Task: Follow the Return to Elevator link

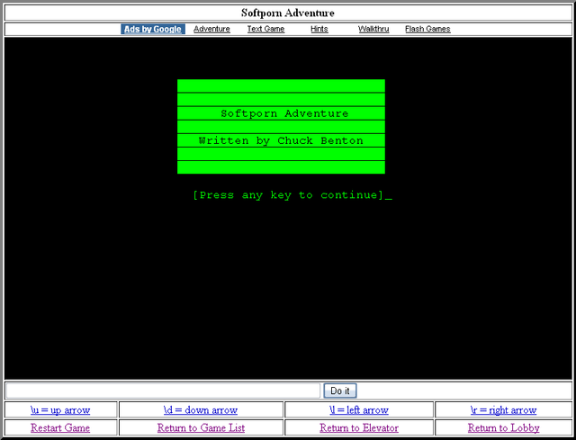Action: 359,428
